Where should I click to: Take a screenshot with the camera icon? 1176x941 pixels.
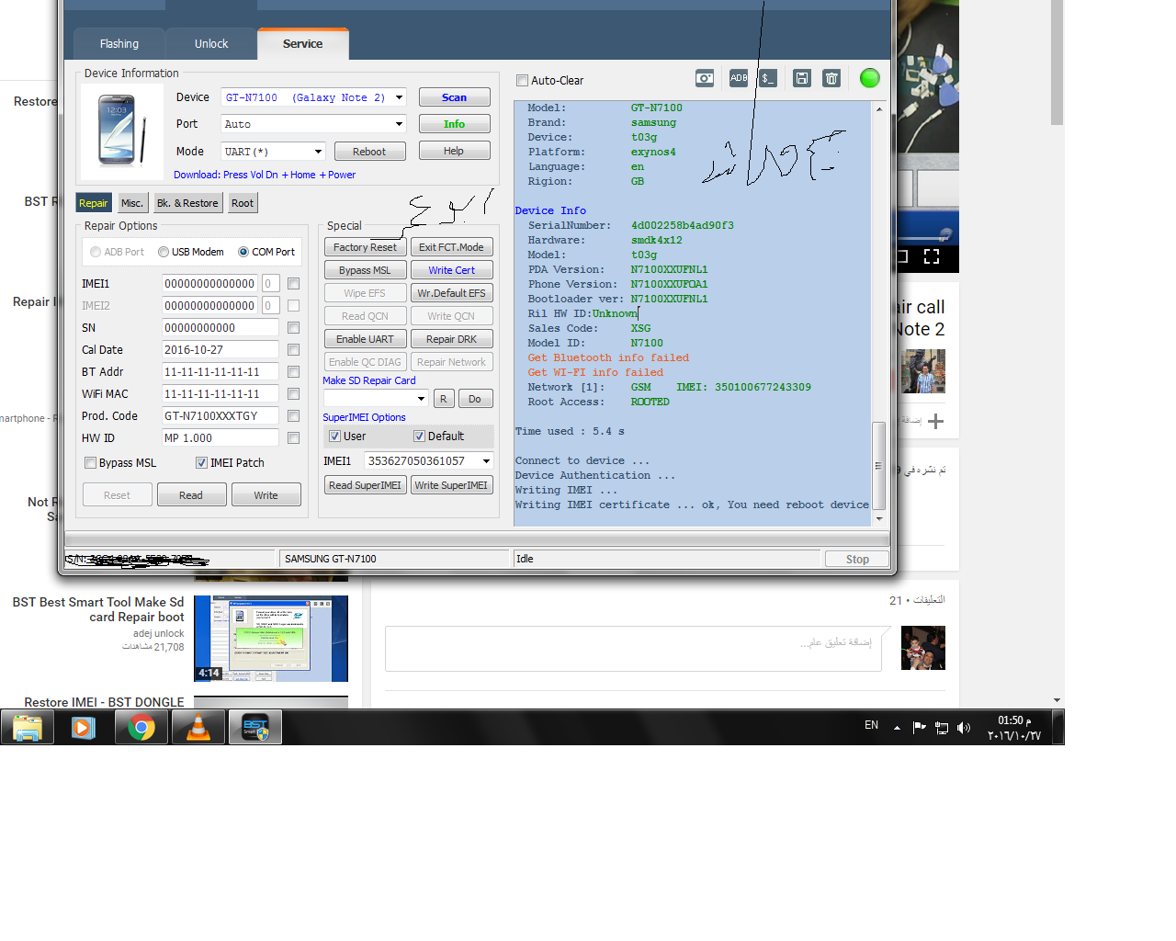[x=705, y=78]
